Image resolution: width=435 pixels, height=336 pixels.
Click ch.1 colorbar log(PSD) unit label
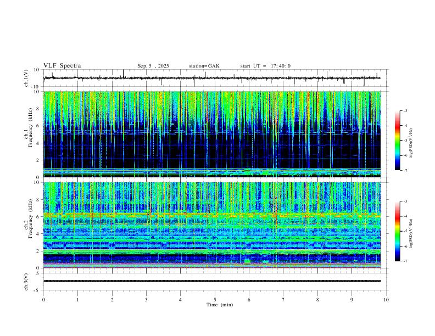coord(411,143)
